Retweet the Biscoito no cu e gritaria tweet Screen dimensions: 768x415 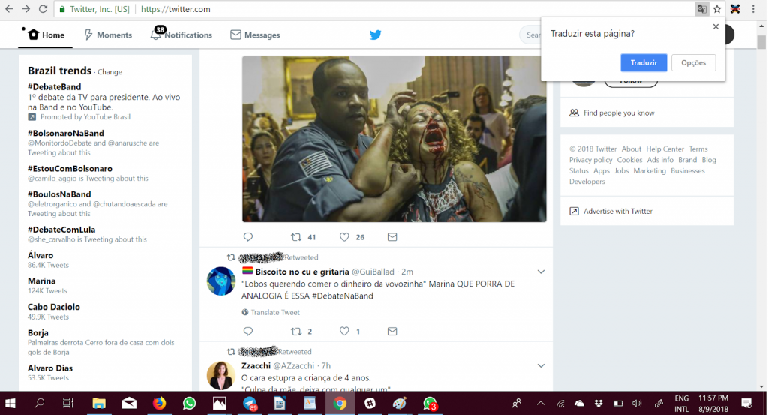(x=295, y=331)
